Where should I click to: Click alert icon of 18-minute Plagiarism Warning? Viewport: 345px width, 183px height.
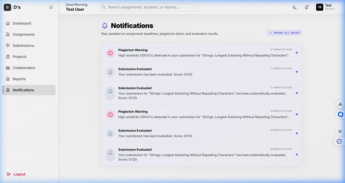(110, 115)
